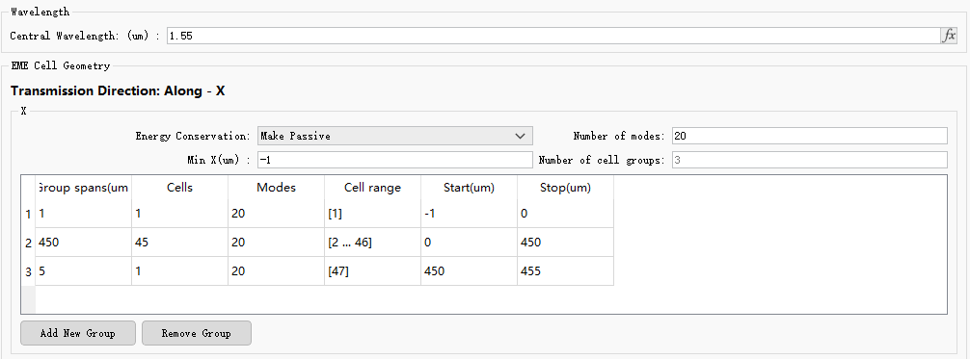This screenshot has width=970, height=359.
Task: Click Stop cell with value 0
Action: (565, 214)
